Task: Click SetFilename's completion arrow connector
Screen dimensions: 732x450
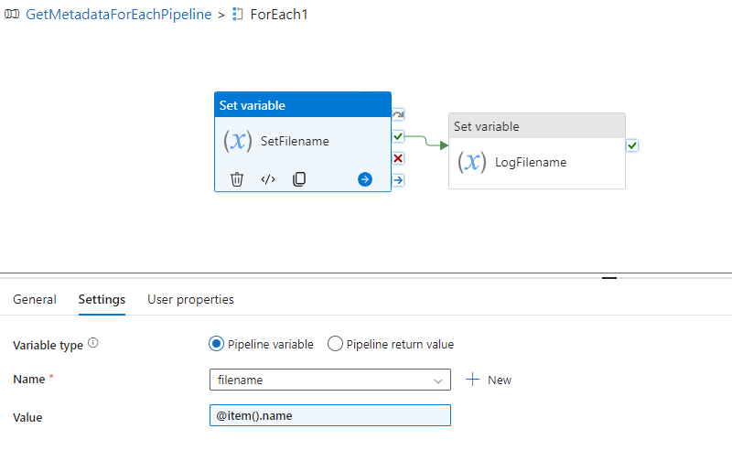Action: click(x=398, y=179)
